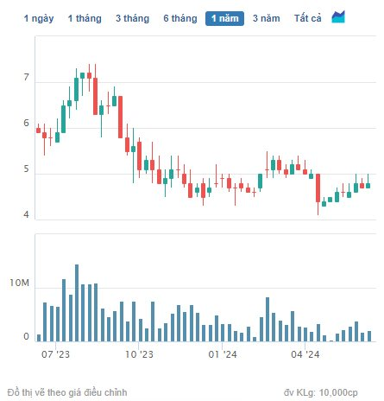Click the tallest volume bar in July 2023
Screen dimensions: 384x401
[77, 302]
